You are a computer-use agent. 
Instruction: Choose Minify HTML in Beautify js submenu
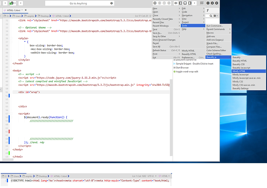tap(248, 71)
